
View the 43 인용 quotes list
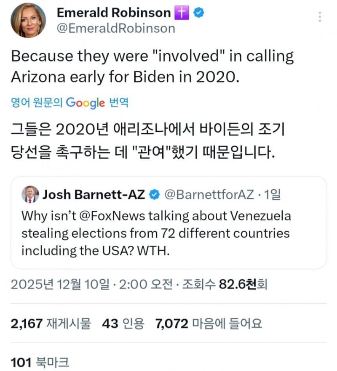pyautogui.click(x=123, y=323)
